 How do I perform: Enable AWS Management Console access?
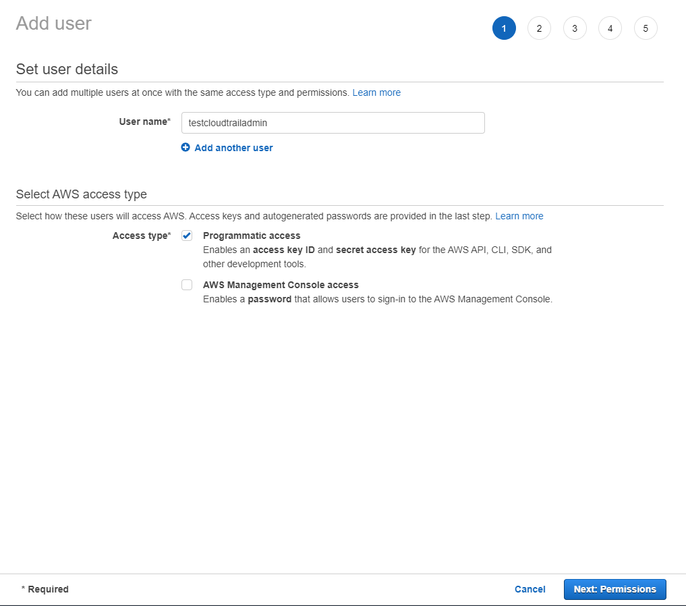[187, 285]
